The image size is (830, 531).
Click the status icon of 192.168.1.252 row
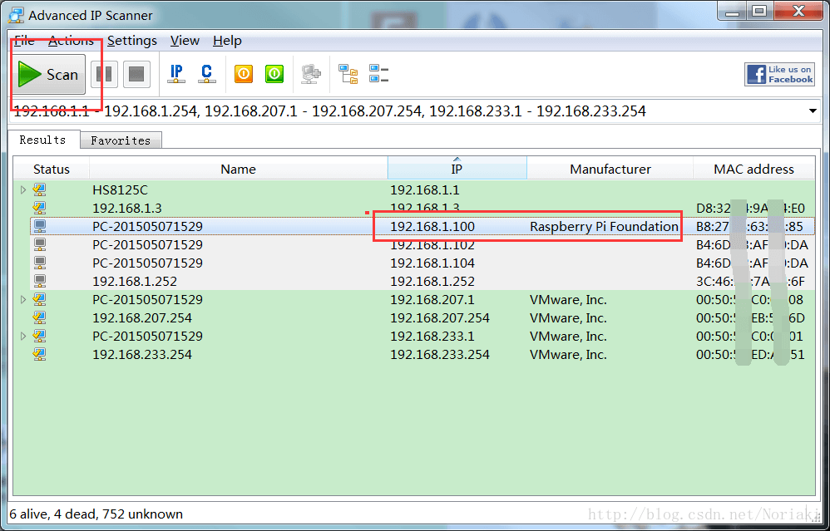40,281
